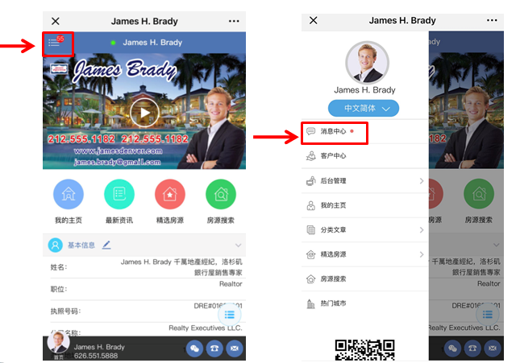Open floating list button on right phone

pos(488,315)
